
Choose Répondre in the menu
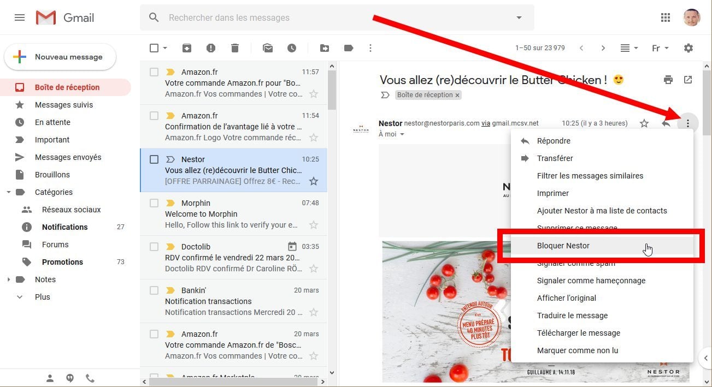602,141
